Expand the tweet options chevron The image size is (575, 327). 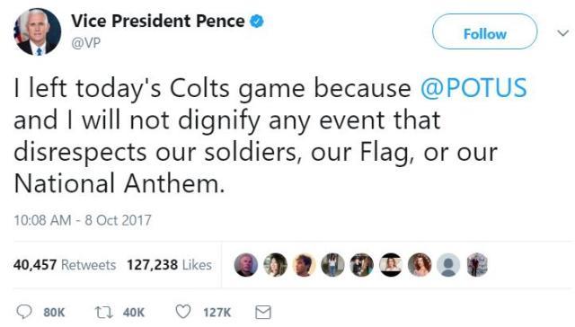563,33
